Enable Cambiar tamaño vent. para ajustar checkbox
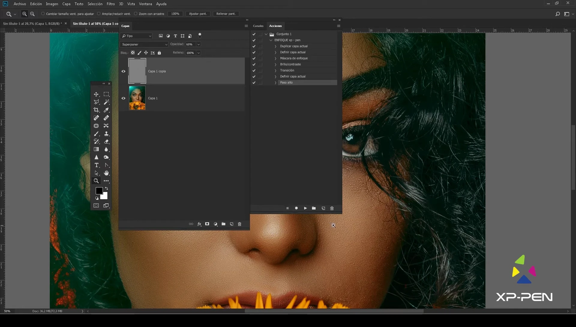 click(x=43, y=13)
